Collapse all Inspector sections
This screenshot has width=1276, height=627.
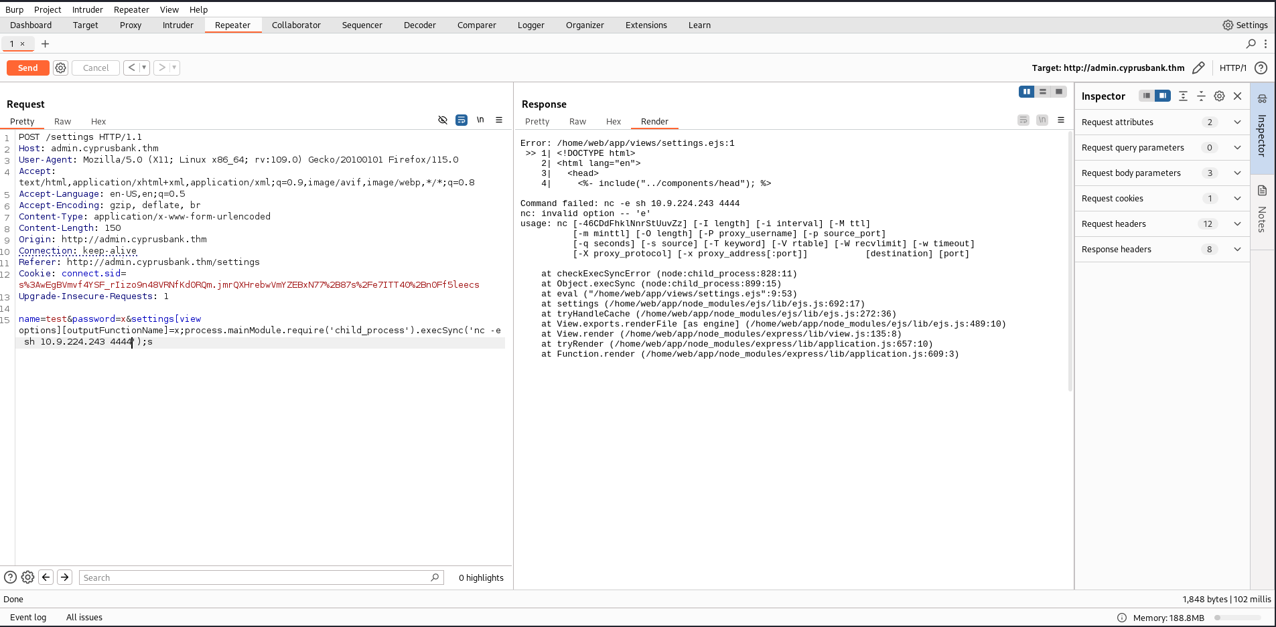[1201, 96]
